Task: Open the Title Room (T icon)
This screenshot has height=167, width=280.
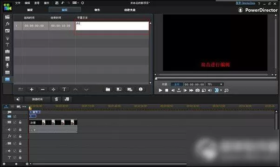Action: [x=7, y=45]
